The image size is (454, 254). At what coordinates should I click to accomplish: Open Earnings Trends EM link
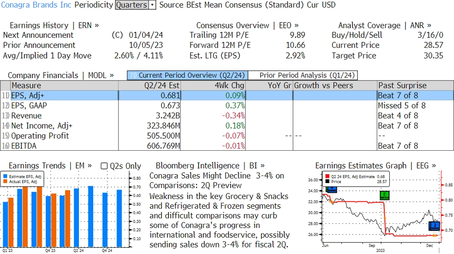click(50, 166)
